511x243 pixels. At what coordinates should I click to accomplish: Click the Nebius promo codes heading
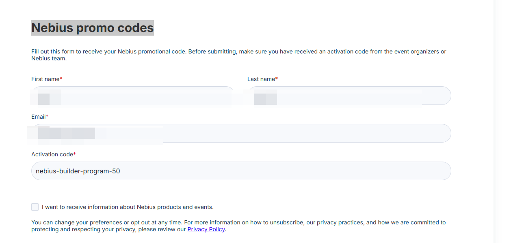coord(93,28)
